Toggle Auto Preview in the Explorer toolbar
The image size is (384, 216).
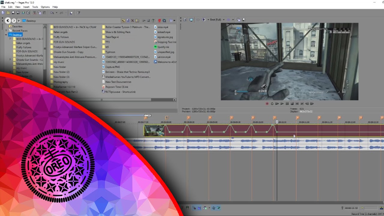153,20
